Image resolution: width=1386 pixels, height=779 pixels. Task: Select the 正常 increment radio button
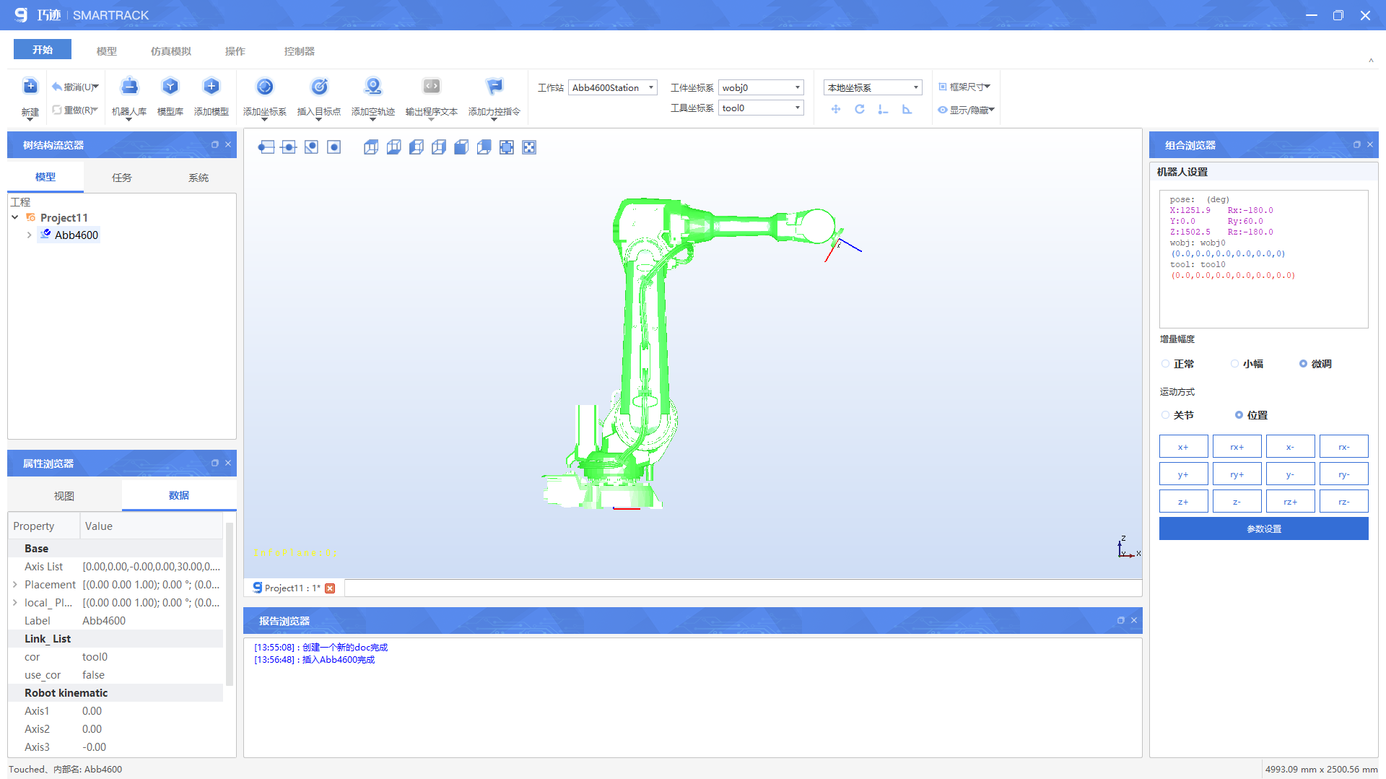click(1165, 364)
